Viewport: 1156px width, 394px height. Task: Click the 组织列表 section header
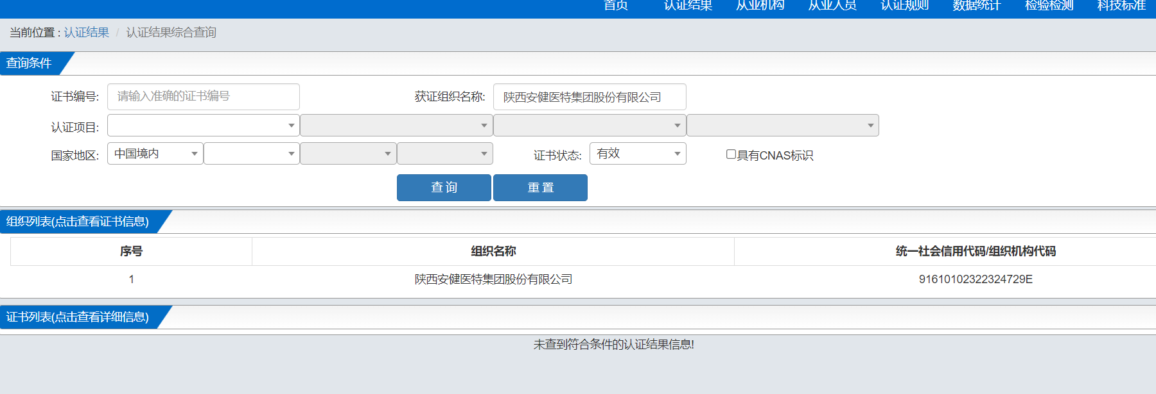click(x=78, y=222)
